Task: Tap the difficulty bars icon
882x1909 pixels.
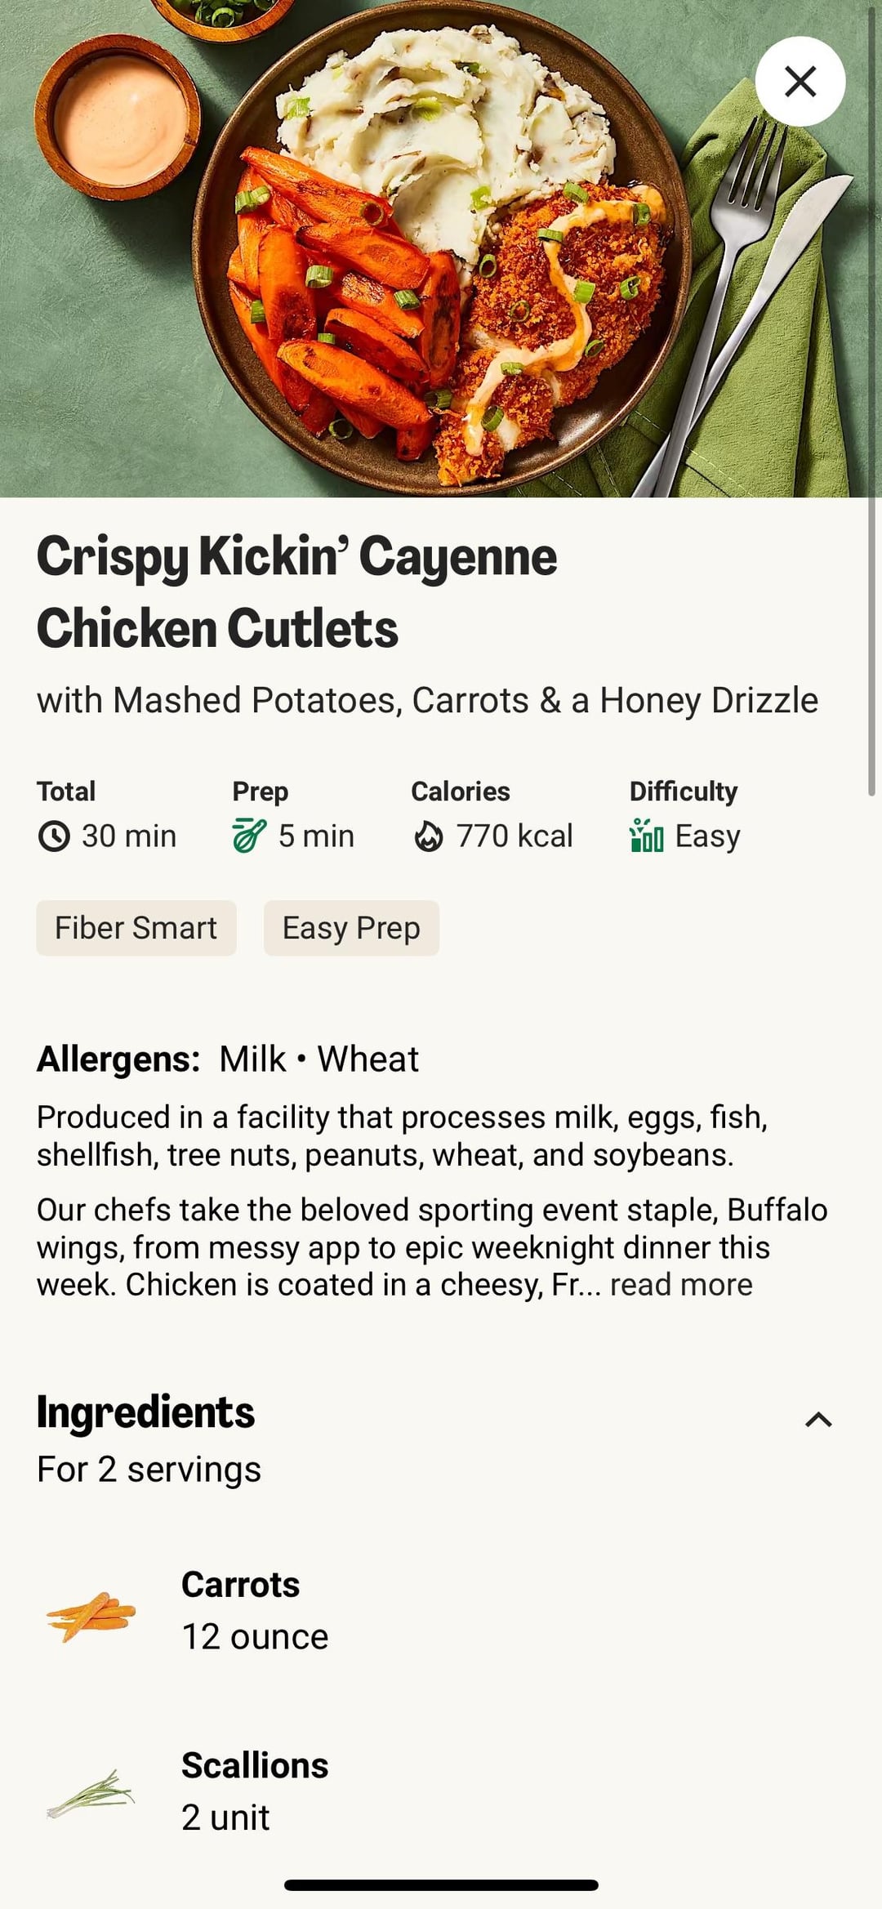Action: pyautogui.click(x=646, y=836)
